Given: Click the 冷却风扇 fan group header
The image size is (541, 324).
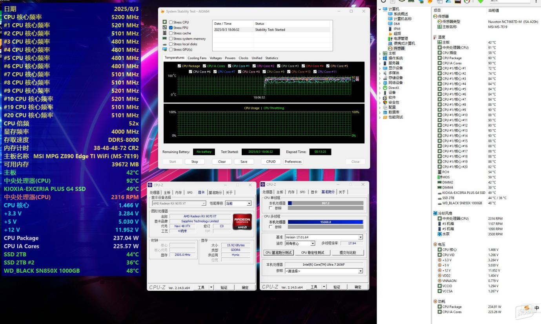Looking at the screenshot, I should 442,214.
